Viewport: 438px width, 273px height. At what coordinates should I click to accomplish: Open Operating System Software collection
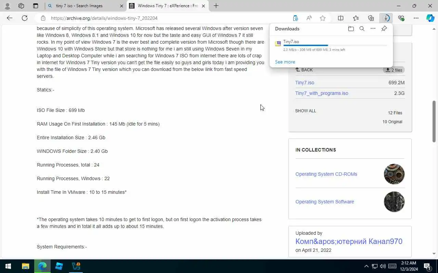tap(325, 202)
